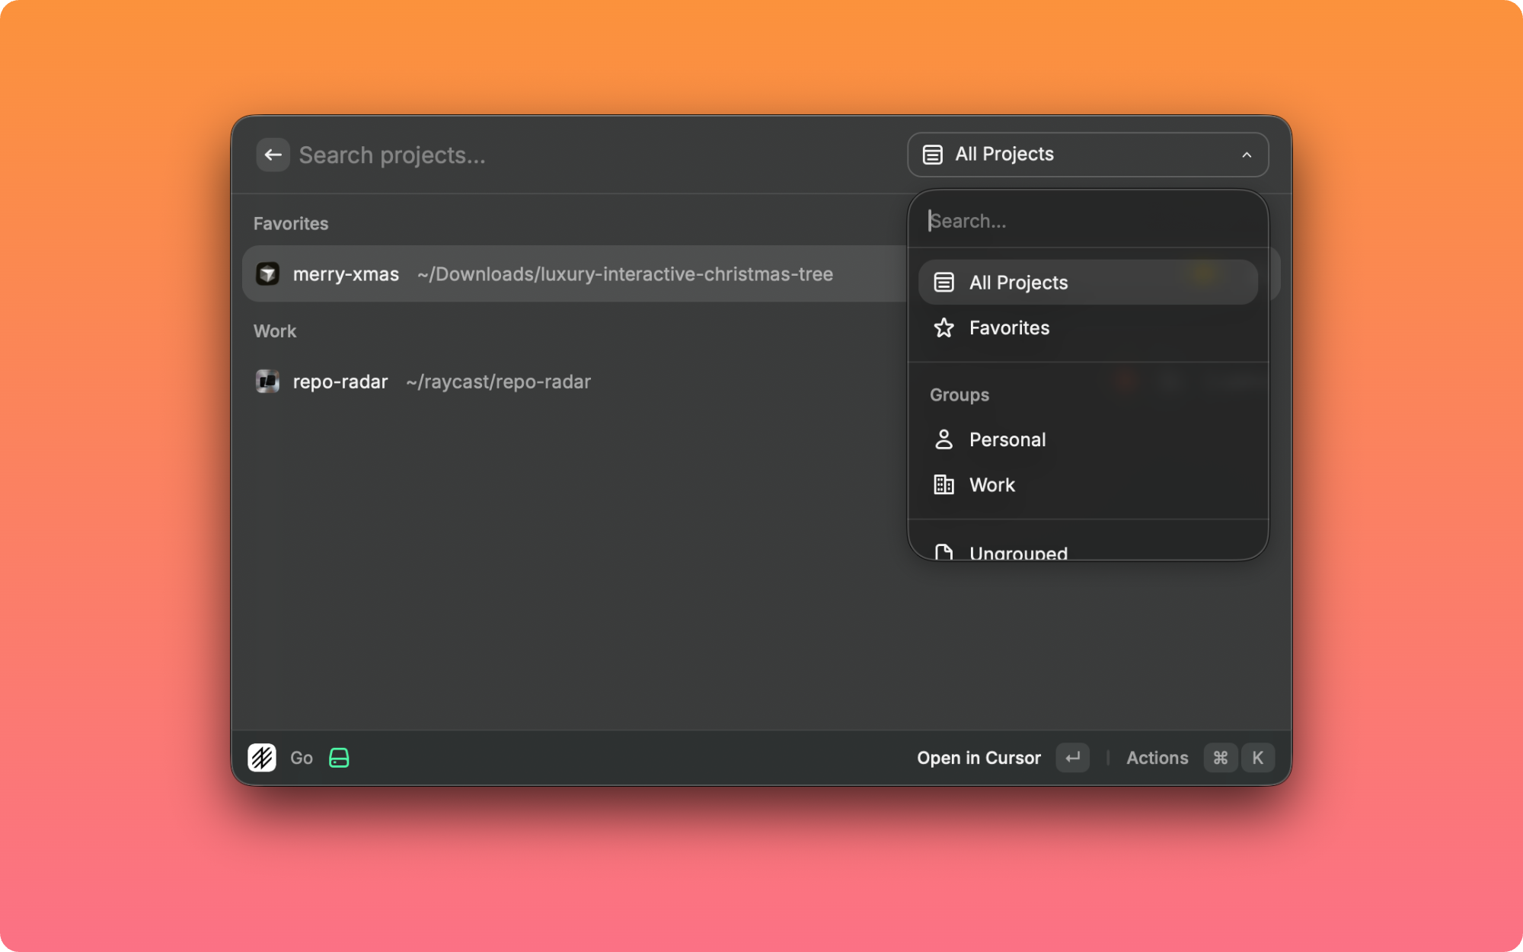Click the back arrow icon
Viewport: 1523px width, 952px height.
tap(273, 155)
